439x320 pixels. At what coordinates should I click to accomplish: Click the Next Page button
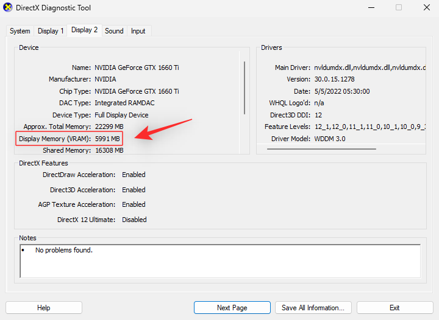tap(232, 308)
